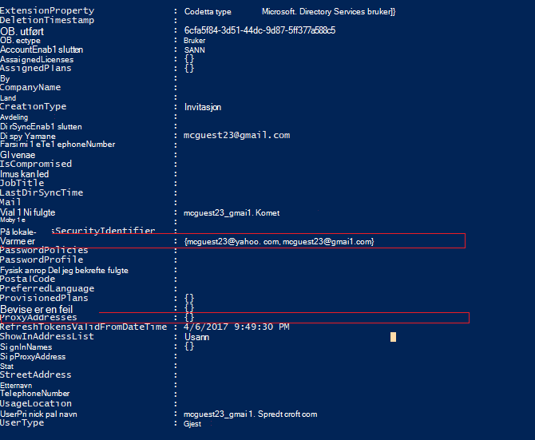Click the ExtensionProperty label
The image size is (535, 440).
click(x=47, y=10)
